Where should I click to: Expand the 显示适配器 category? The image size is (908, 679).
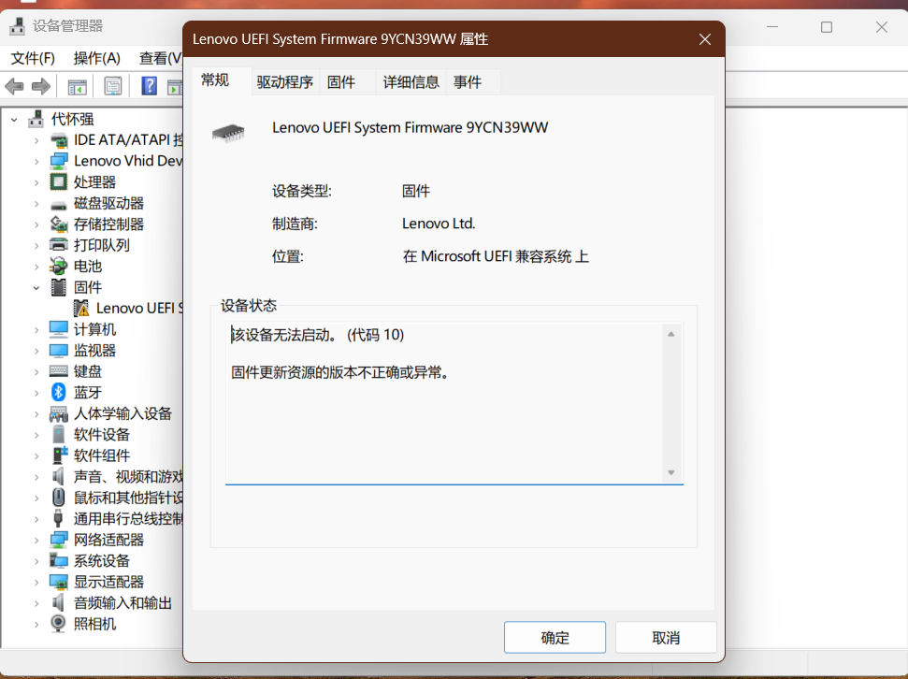36,582
